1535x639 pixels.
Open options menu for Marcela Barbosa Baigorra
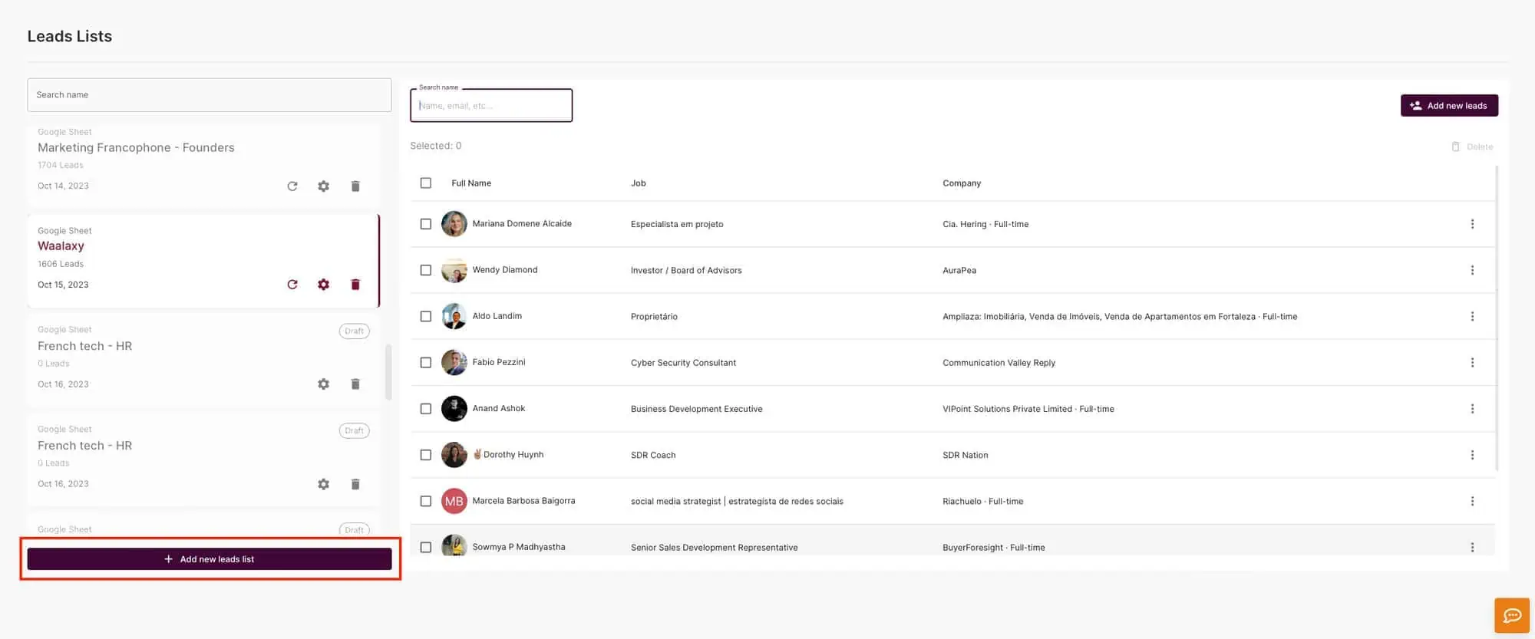1472,501
